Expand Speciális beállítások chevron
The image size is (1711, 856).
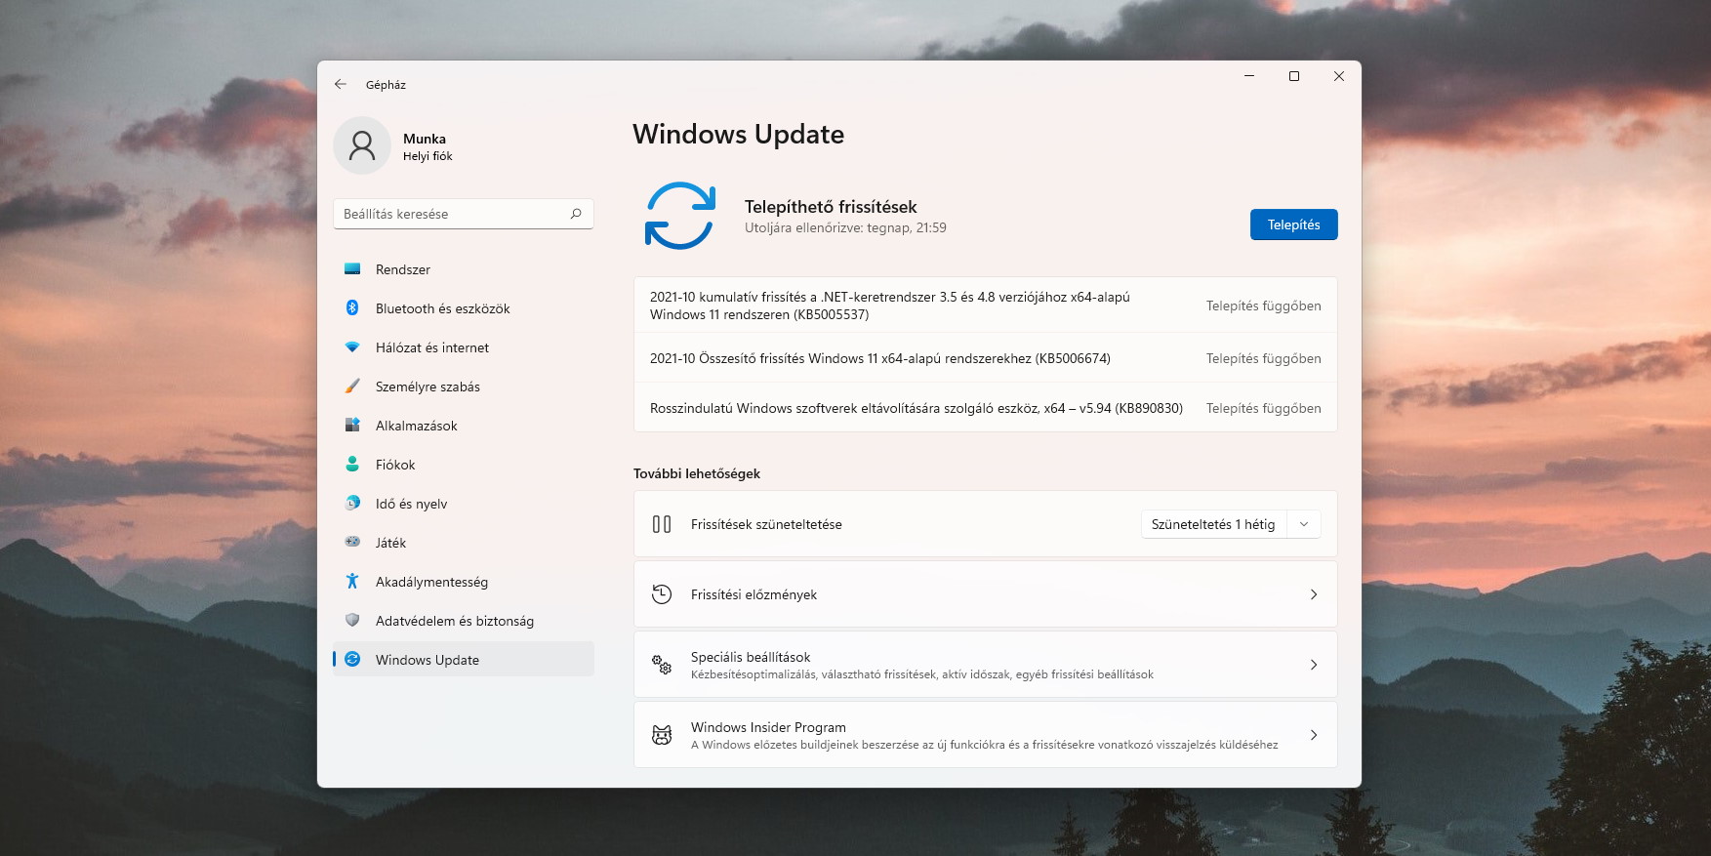[x=1314, y=665]
